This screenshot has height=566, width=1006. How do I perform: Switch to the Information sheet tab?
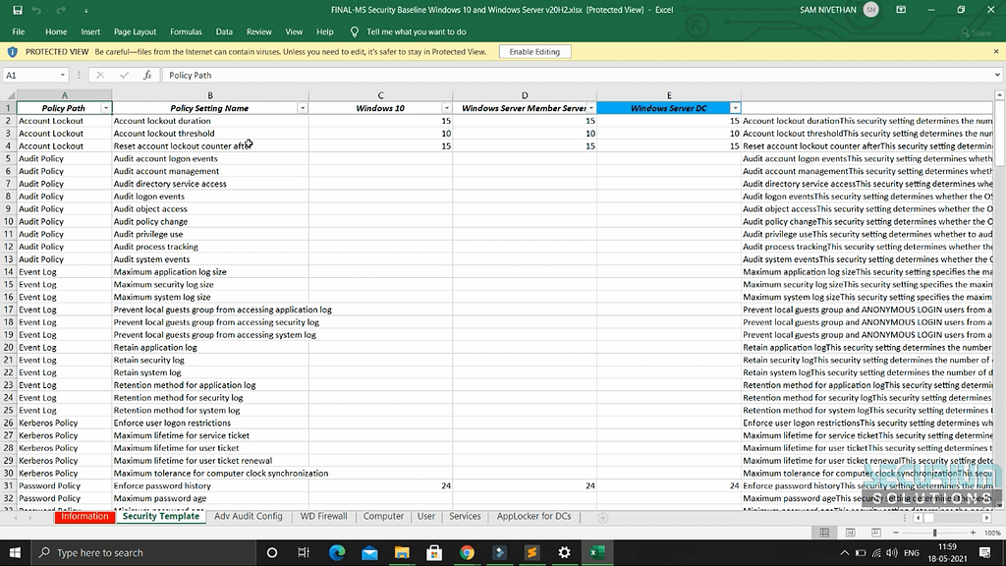click(x=84, y=517)
